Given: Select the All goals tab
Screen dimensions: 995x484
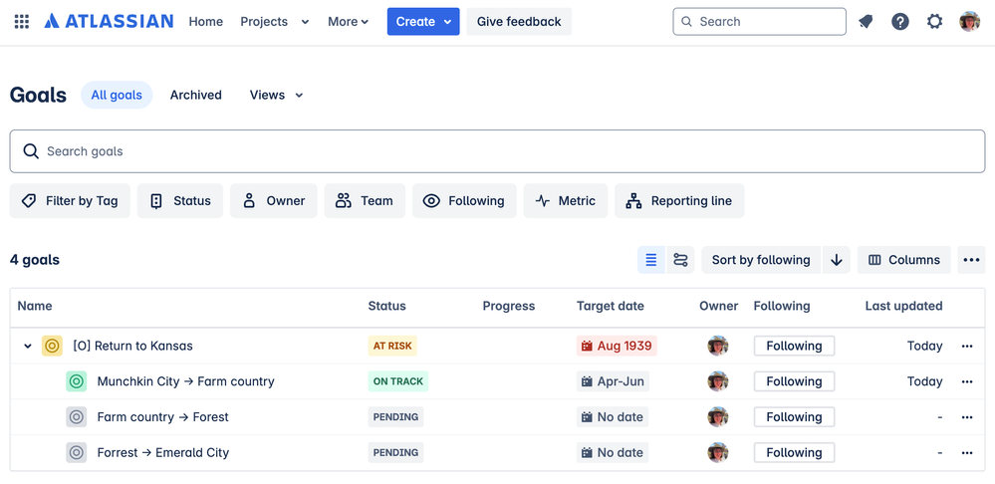Looking at the screenshot, I should 117,96.
